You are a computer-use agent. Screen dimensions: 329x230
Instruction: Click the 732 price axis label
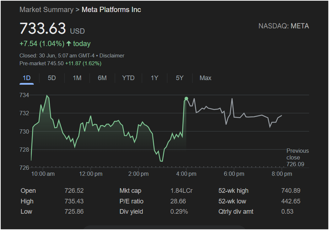coord(24,113)
